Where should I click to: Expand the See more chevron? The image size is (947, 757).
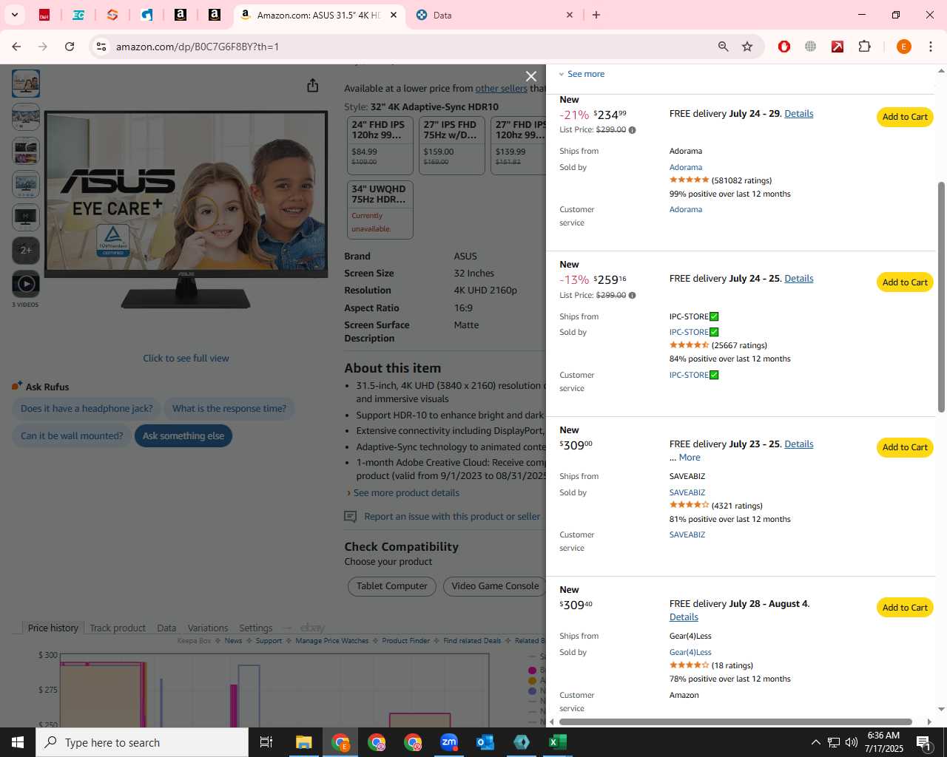[x=562, y=74]
